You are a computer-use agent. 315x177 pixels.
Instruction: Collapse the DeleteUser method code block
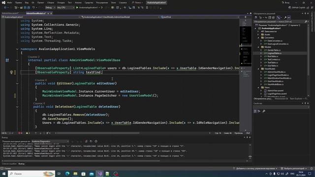pyautogui.click(x=17, y=107)
